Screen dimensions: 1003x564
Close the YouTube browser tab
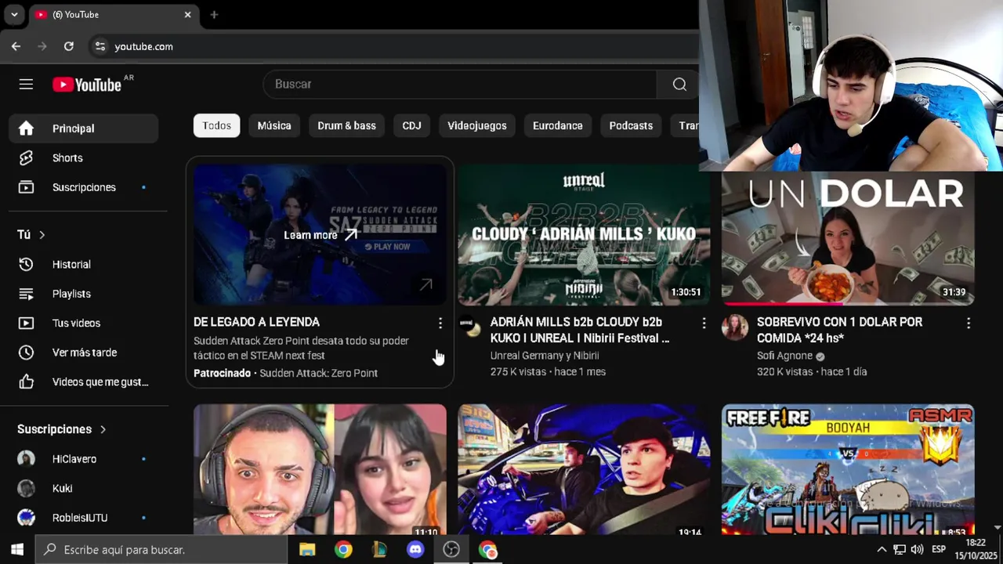tap(187, 14)
